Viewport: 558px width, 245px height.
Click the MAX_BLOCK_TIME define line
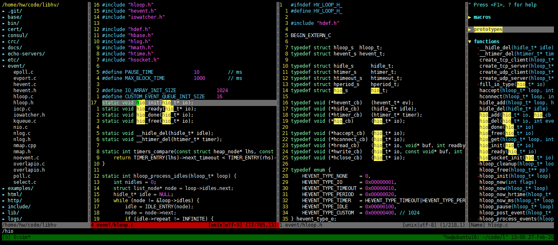[x=172, y=78]
